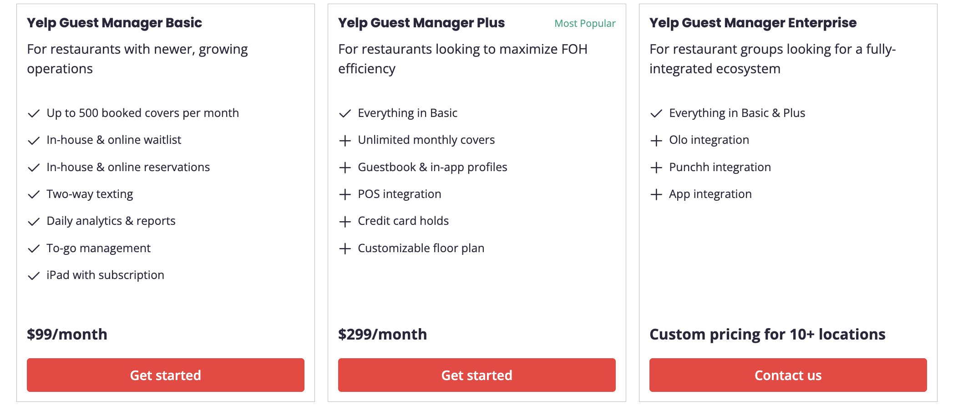Select Yelp Guest Manager Plus heading
The image size is (953, 406).
coord(421,23)
